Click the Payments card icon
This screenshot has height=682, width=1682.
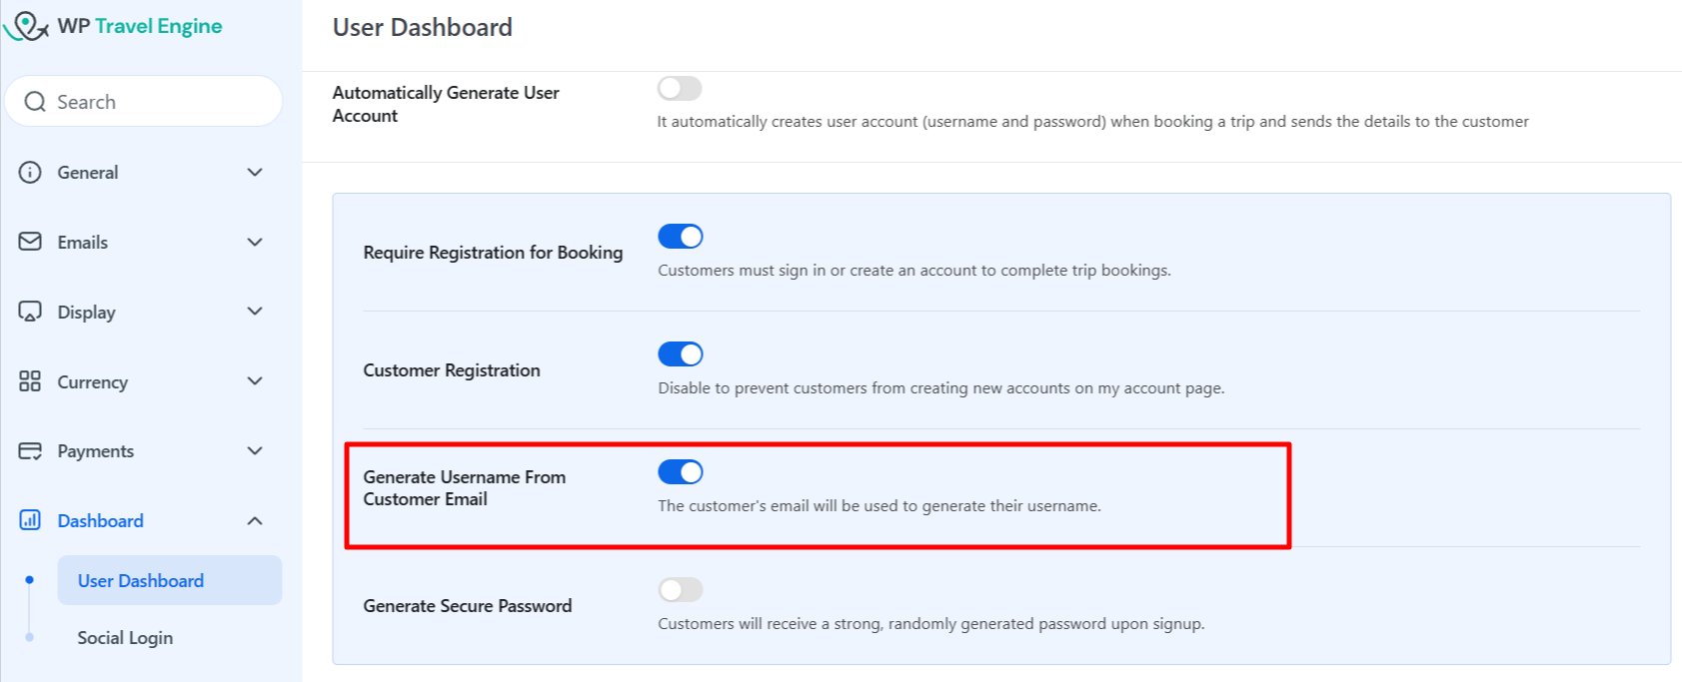click(28, 450)
